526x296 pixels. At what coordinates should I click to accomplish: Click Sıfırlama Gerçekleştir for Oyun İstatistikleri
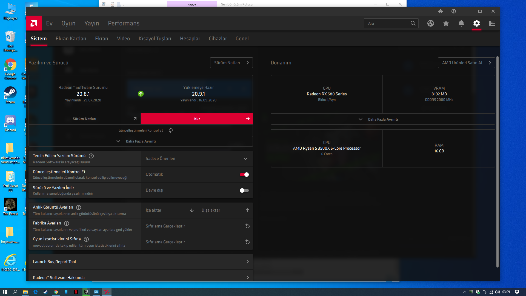tap(197, 242)
